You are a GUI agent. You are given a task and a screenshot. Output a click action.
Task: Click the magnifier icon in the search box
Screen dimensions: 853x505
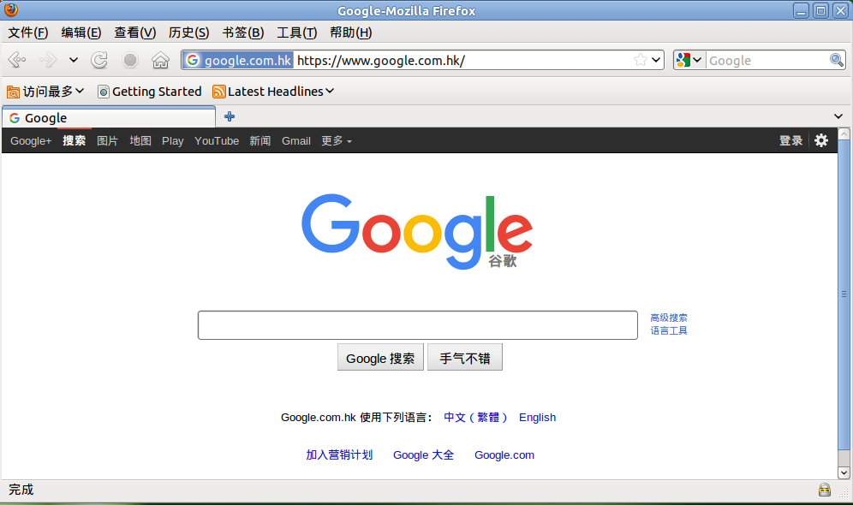click(x=836, y=60)
